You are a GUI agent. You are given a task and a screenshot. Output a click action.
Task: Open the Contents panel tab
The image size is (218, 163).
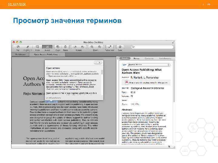click(149, 59)
